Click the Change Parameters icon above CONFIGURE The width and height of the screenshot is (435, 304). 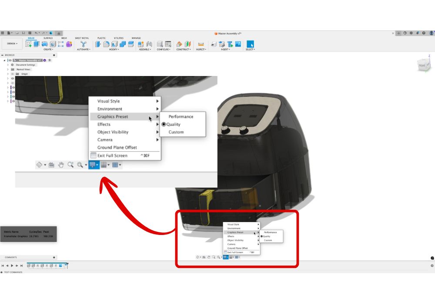click(x=168, y=44)
